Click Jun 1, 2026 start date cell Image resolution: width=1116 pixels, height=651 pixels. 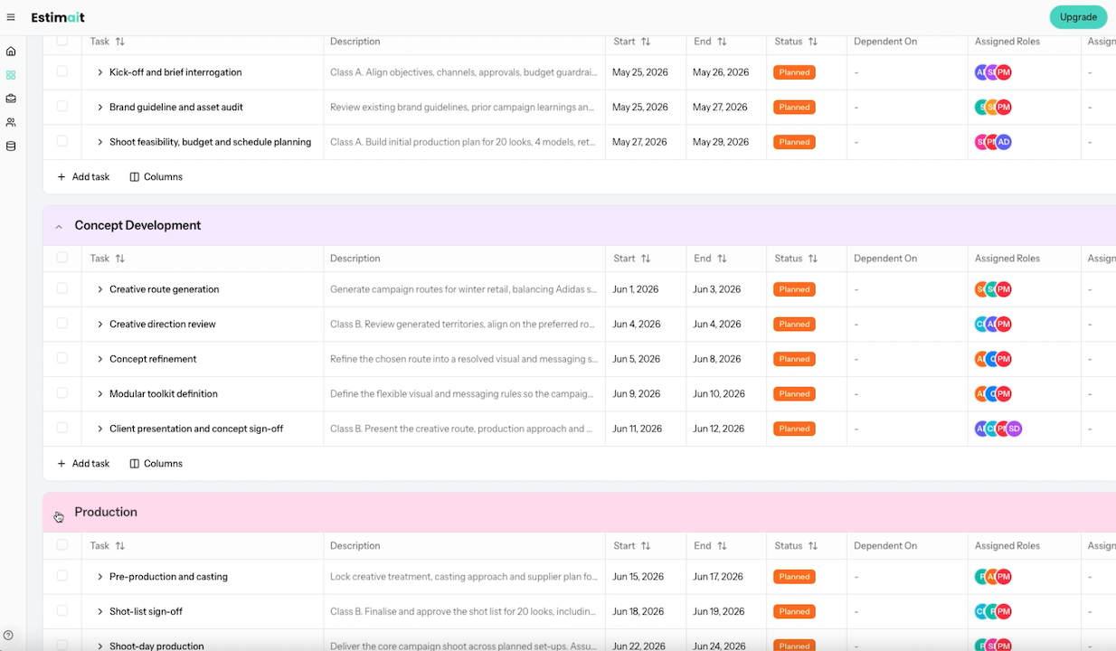(x=645, y=289)
